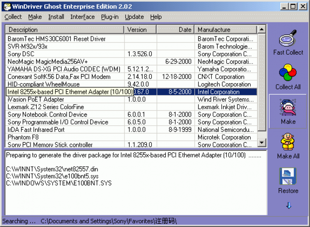
Task: Select iVasion PoET Adapter row
Action: [x=131, y=99]
